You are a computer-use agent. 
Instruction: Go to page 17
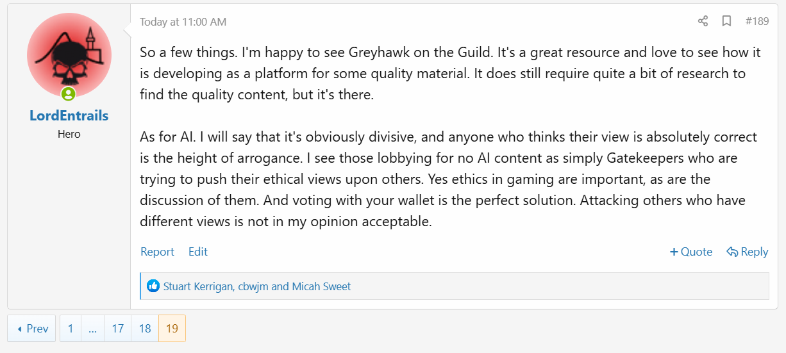117,329
